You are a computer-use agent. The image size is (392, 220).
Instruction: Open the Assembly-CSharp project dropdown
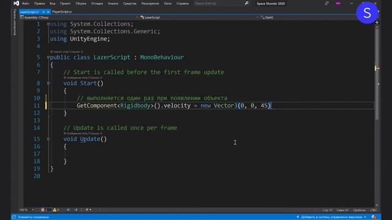point(79,18)
